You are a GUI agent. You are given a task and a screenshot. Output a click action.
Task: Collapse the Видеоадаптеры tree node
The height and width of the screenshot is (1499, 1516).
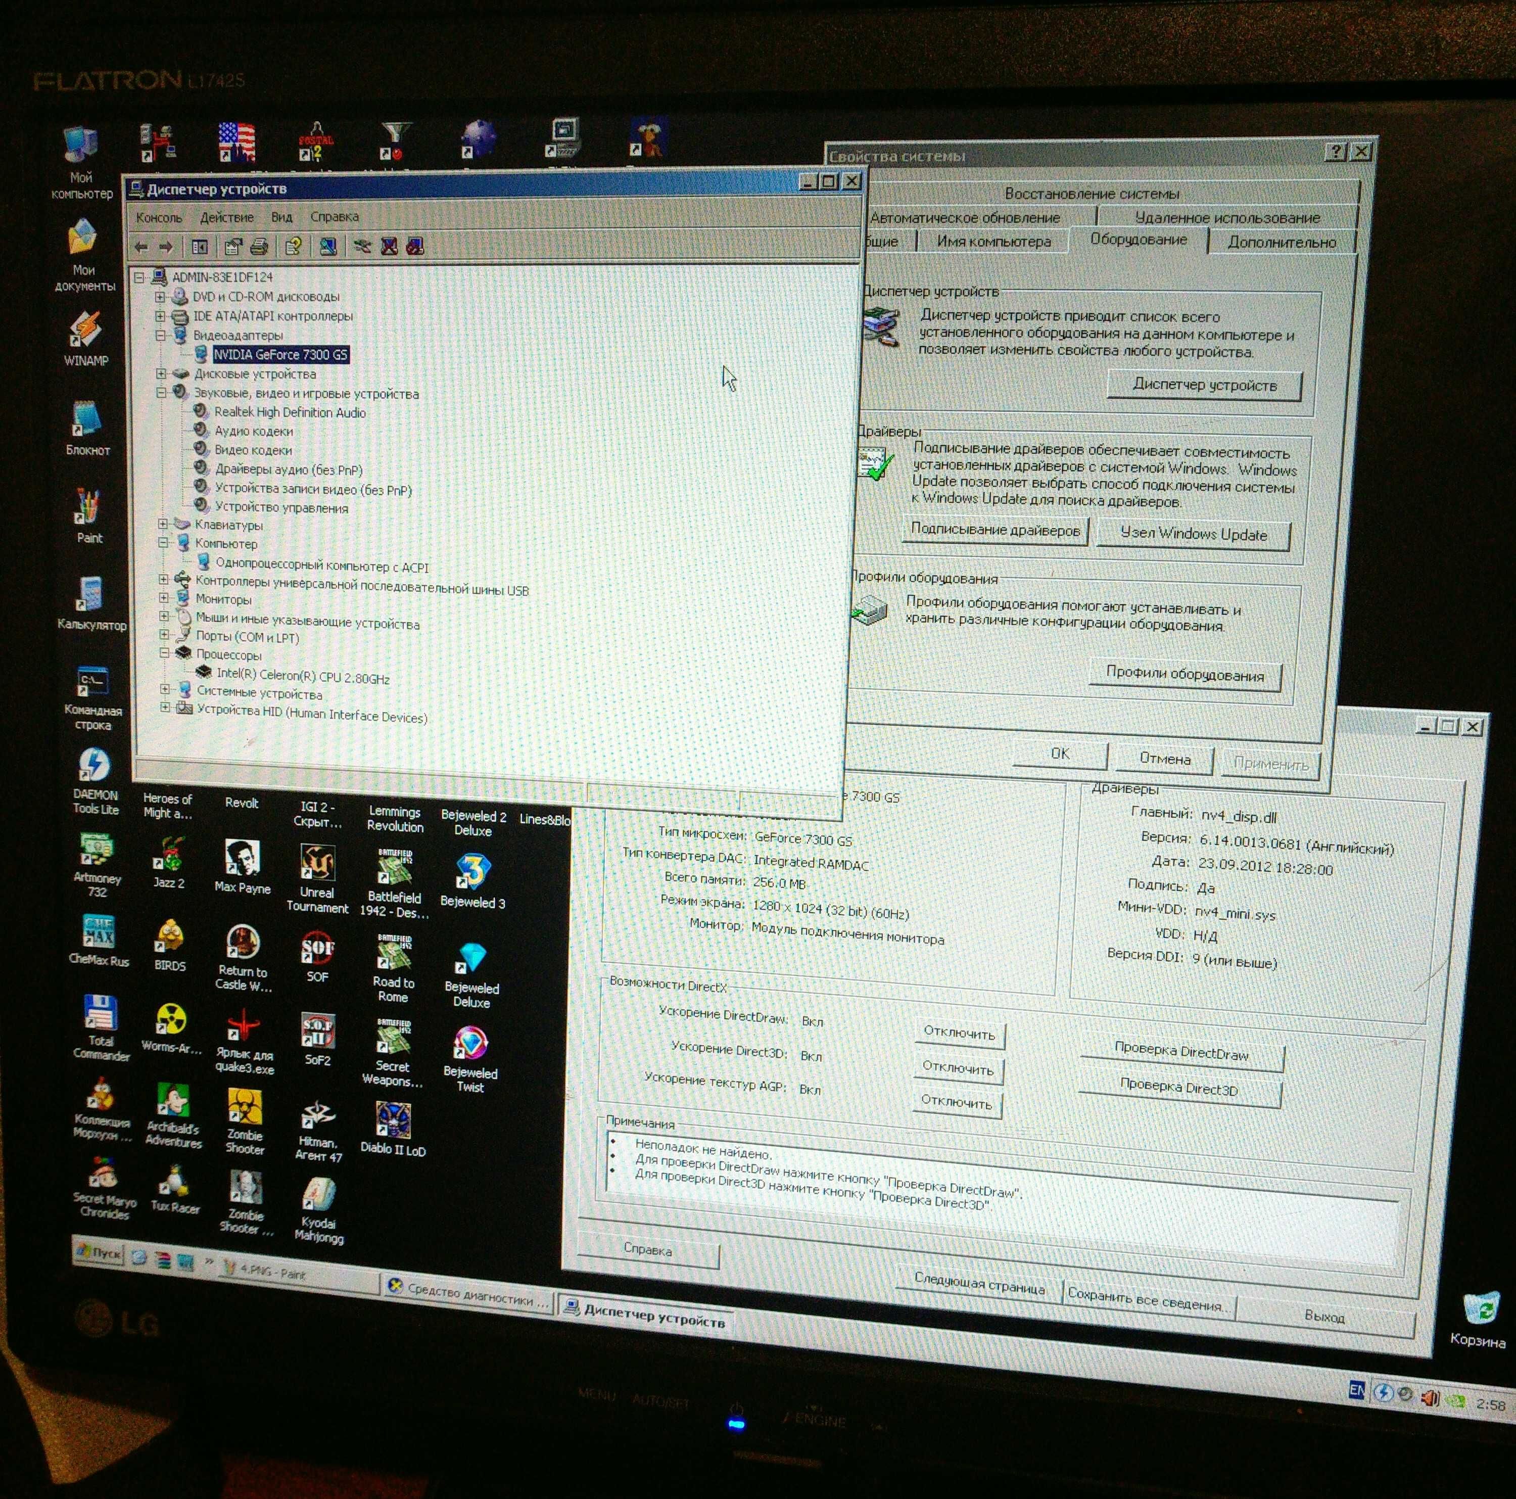click(x=160, y=335)
